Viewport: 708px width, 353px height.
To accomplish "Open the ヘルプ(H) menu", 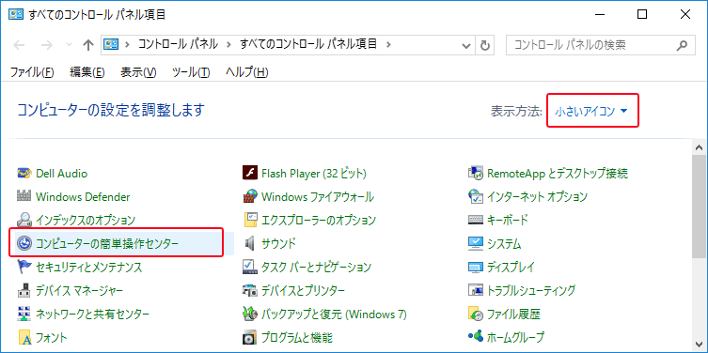I will point(247,72).
